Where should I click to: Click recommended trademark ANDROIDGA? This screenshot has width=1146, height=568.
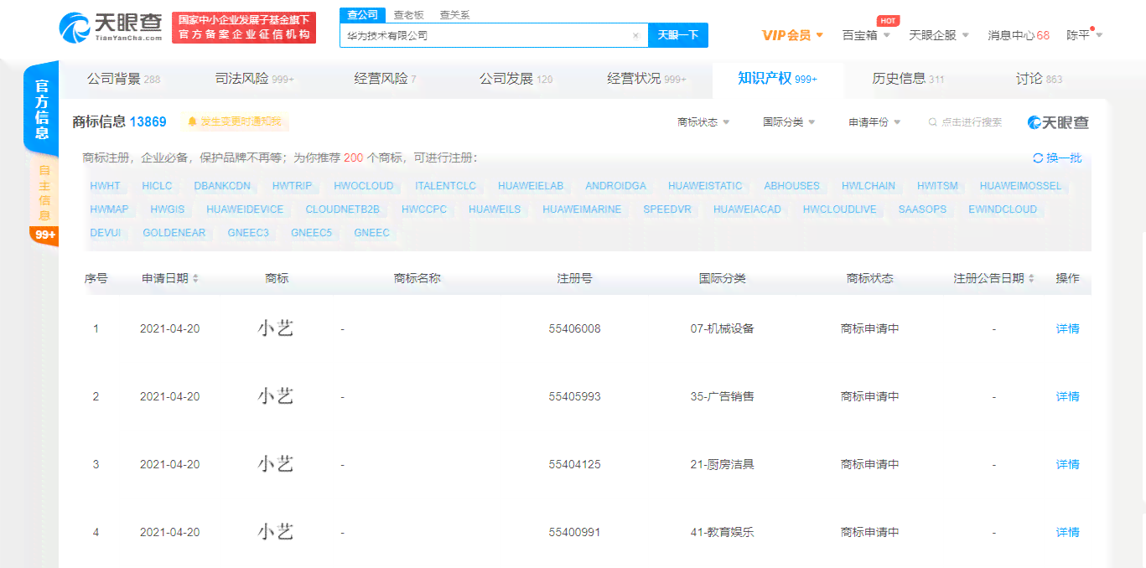click(615, 186)
